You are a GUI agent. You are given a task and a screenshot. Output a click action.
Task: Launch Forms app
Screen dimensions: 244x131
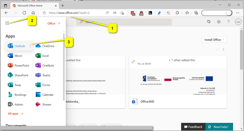point(43,85)
